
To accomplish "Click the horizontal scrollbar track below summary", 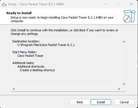I will click(x=66, y=89).
